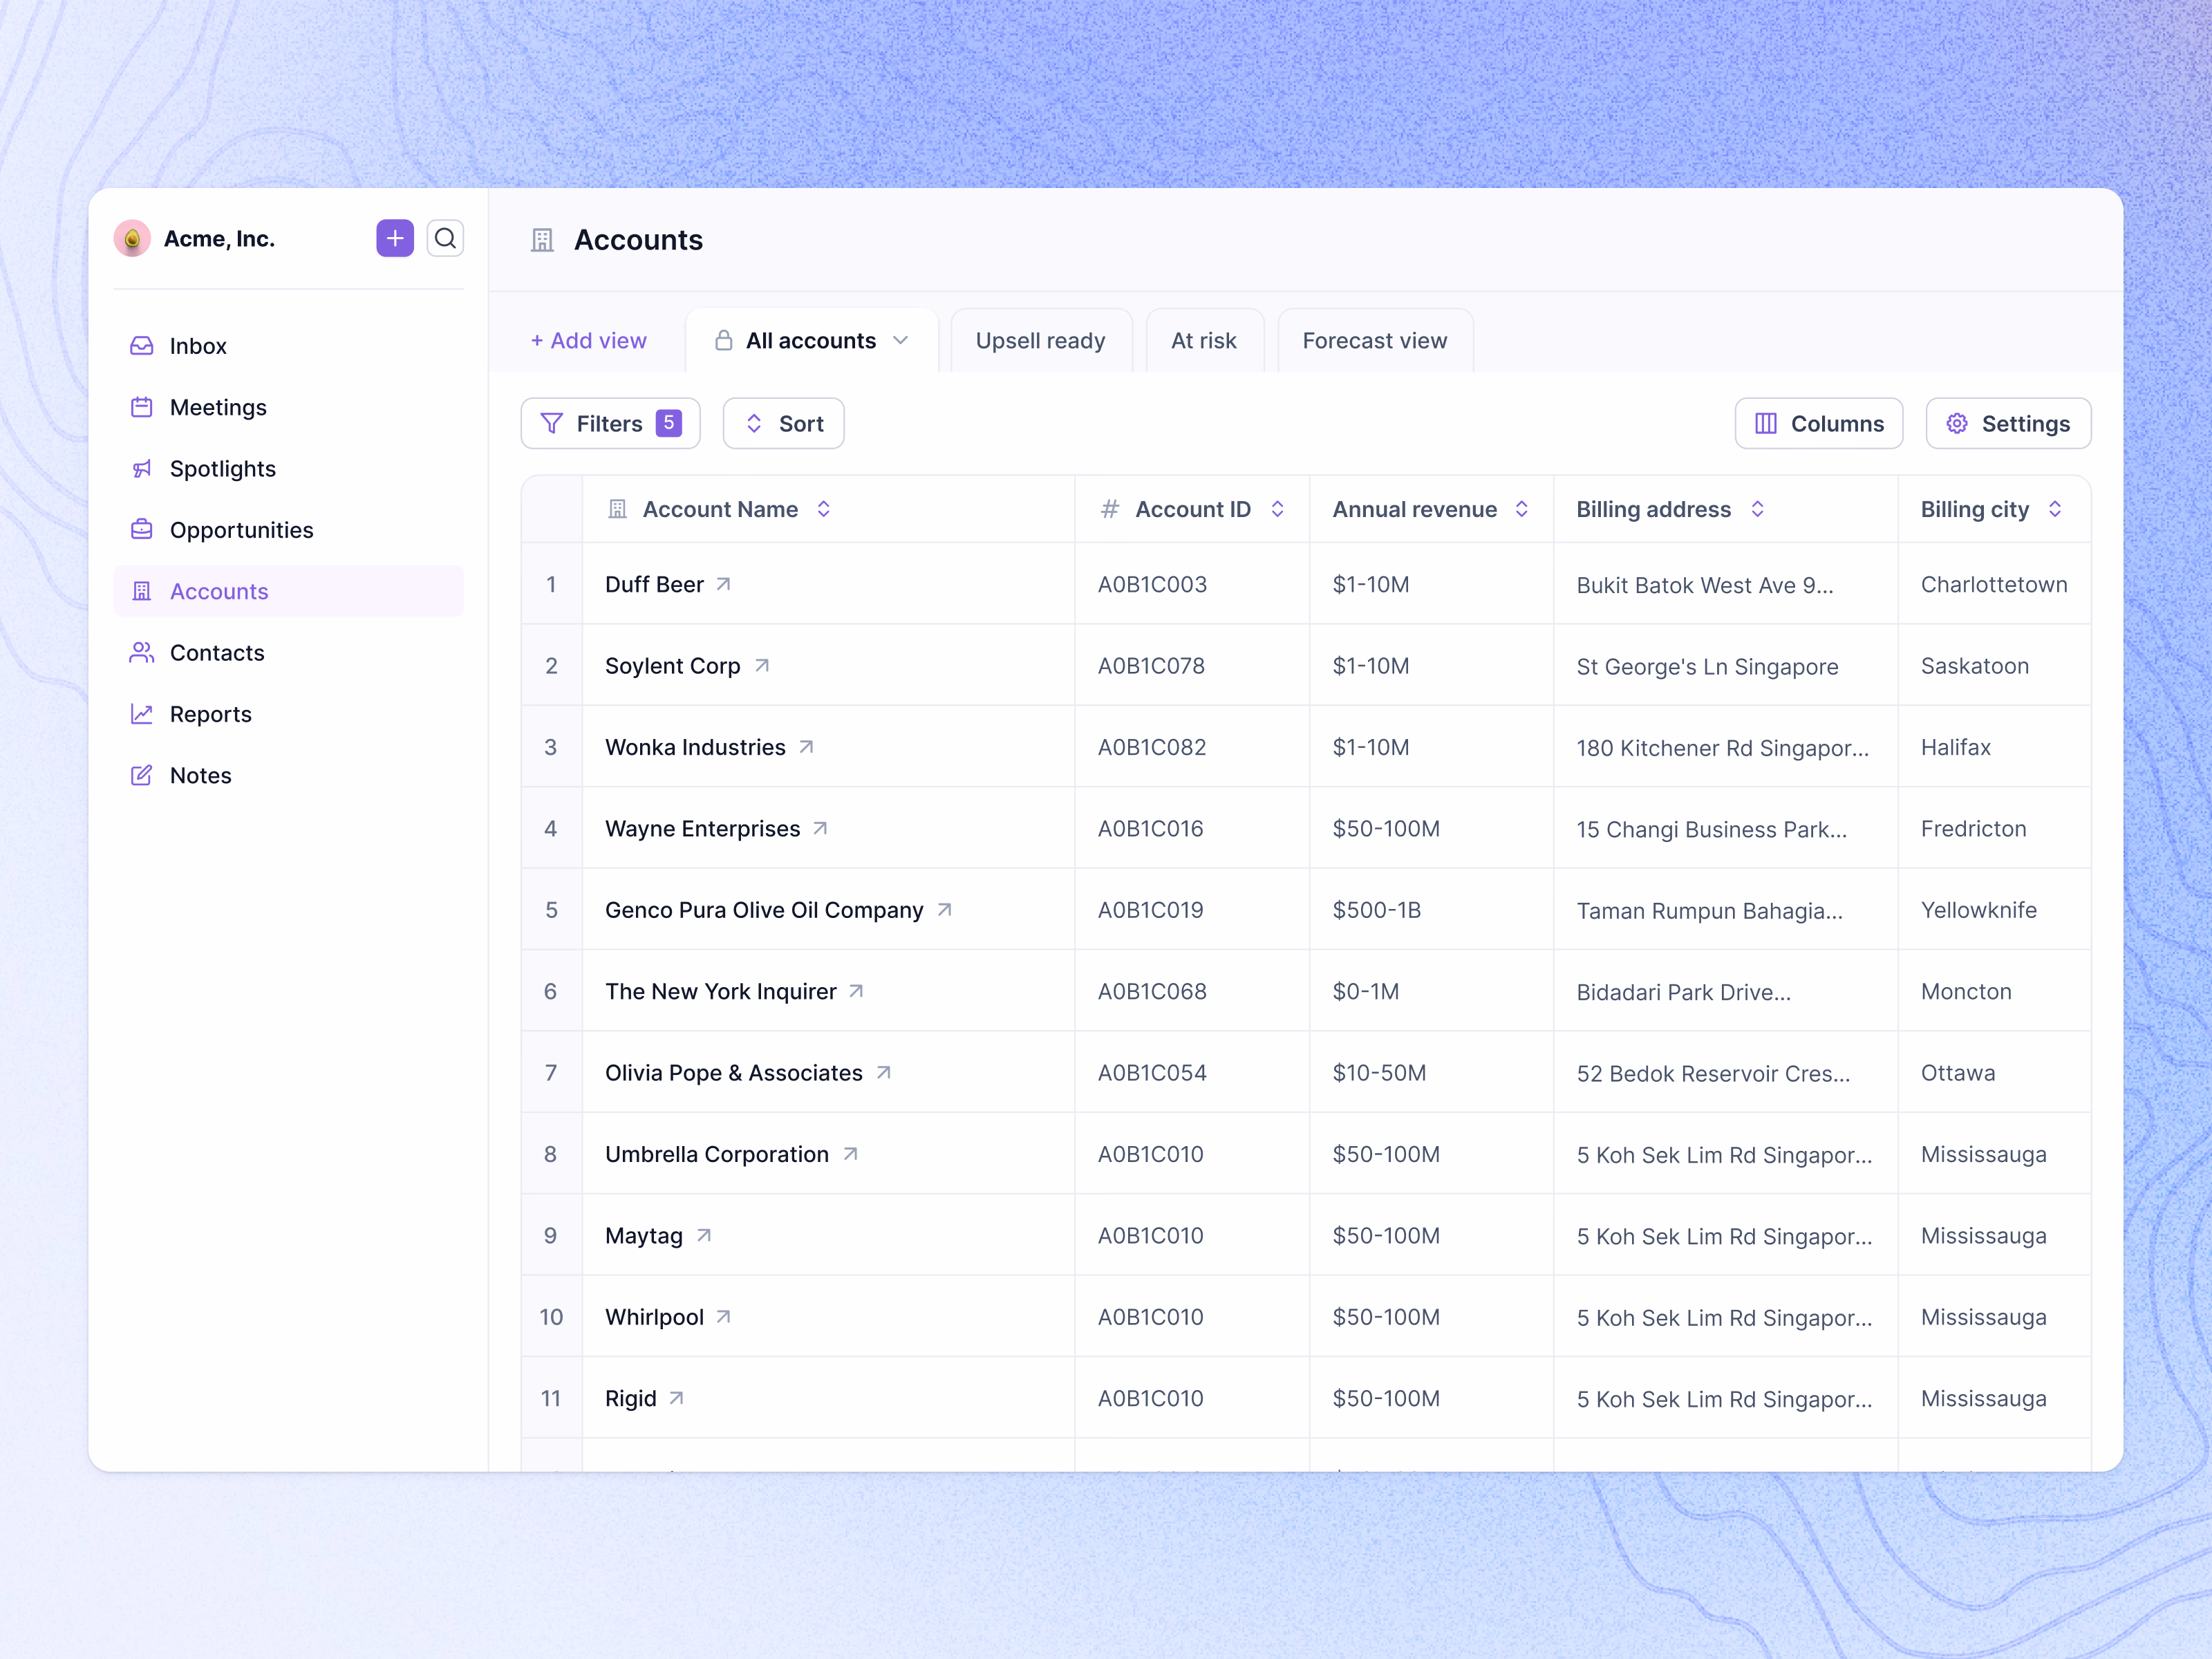Open Soylent Corp record arrow icon
This screenshot has height=1659, width=2212.
tap(762, 665)
